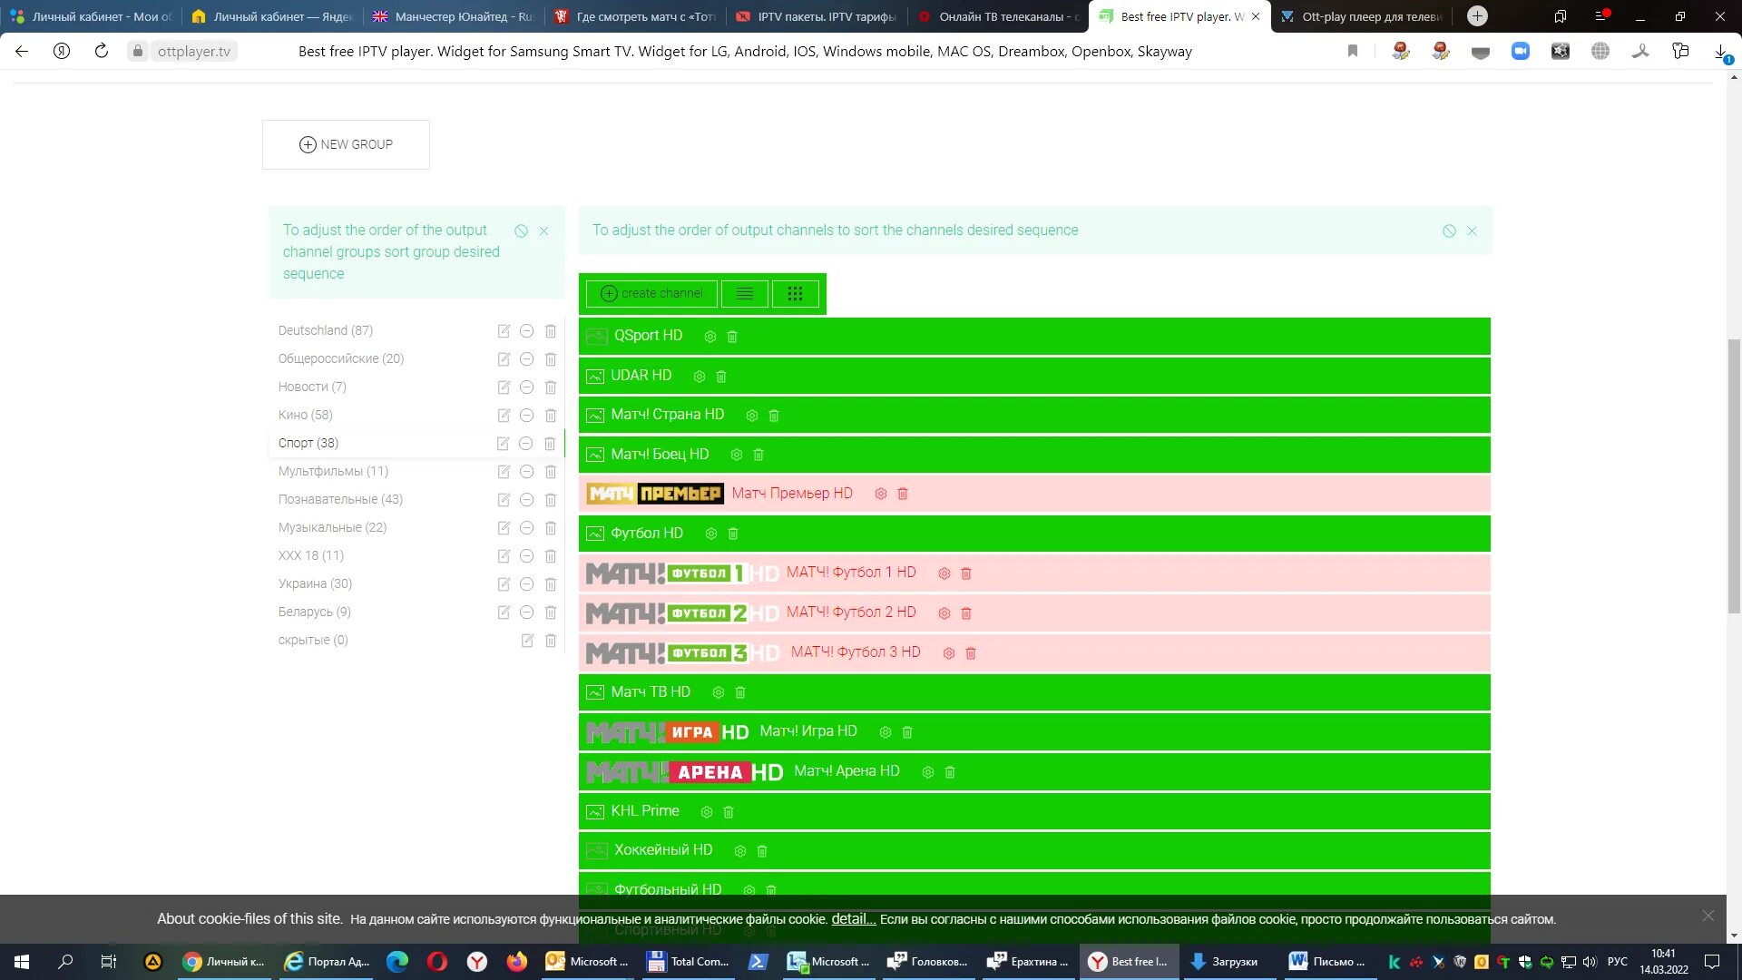Edit the Кино (58) group
1742x980 pixels.
click(504, 416)
